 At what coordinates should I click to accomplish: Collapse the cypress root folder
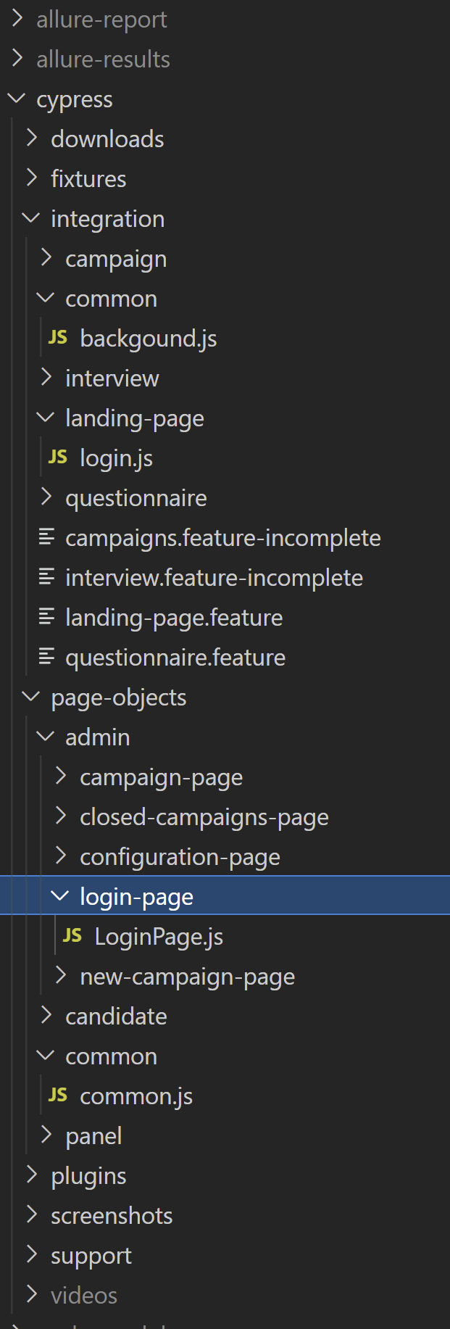tap(17, 99)
